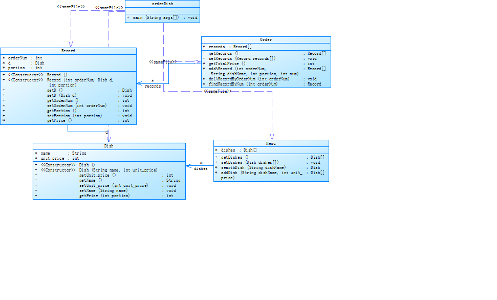Select the addDish (String dishName, method

pos(270,175)
